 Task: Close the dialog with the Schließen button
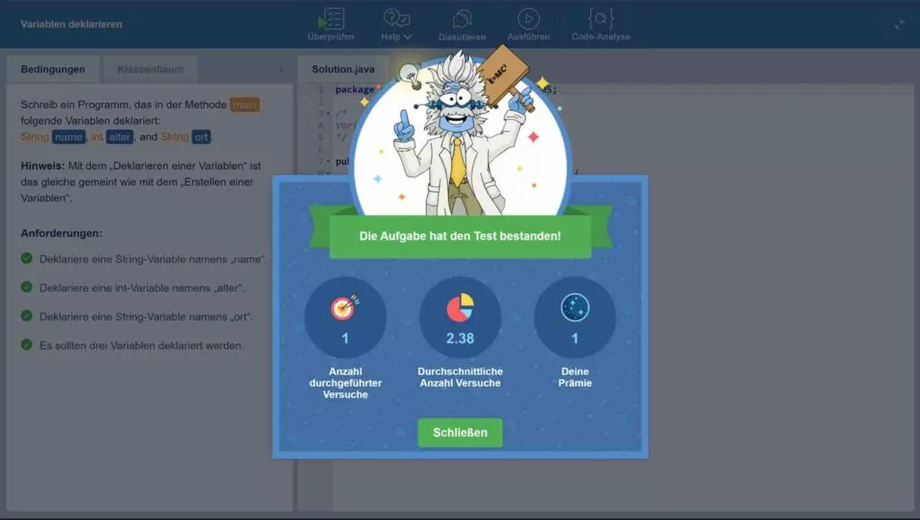click(x=460, y=432)
